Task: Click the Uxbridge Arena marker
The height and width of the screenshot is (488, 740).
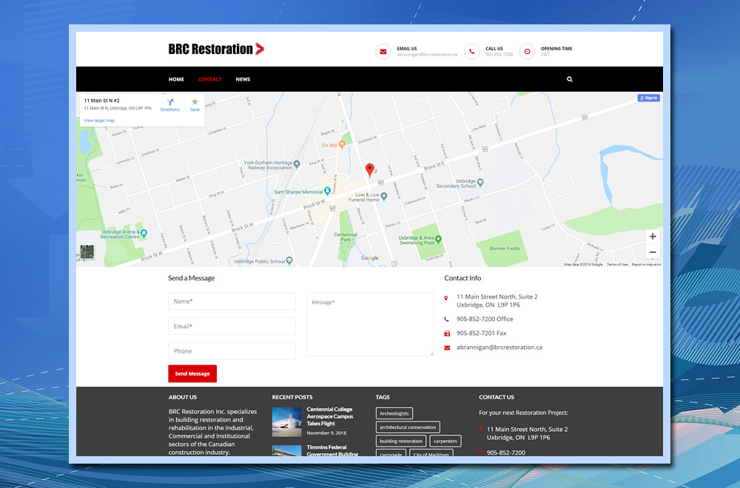Action: tap(144, 233)
